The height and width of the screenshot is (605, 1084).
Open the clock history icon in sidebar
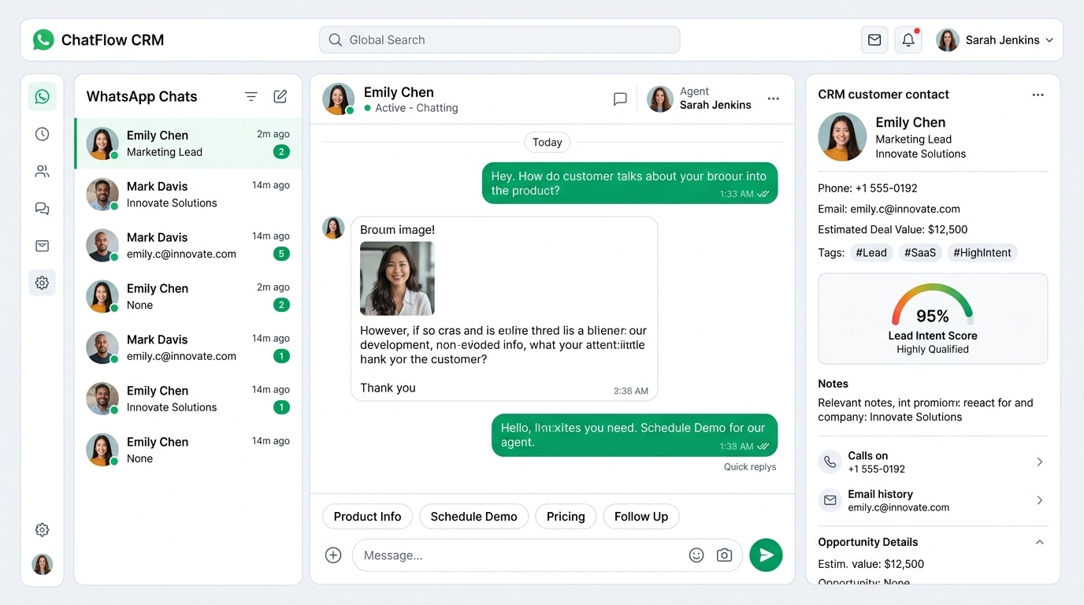(x=42, y=134)
